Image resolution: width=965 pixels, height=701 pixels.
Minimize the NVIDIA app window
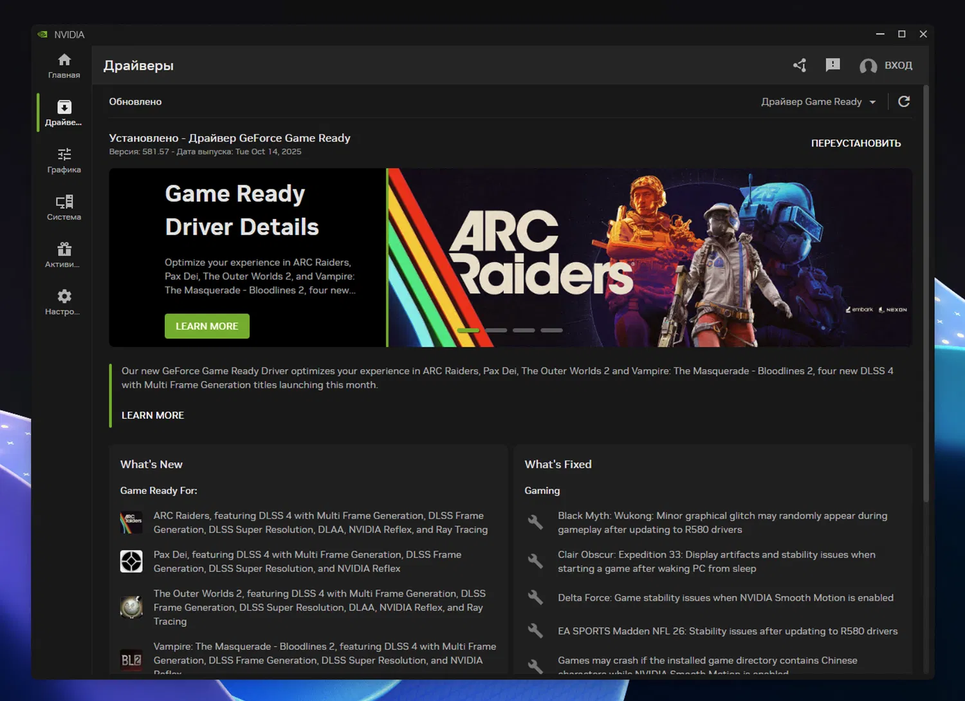click(880, 34)
